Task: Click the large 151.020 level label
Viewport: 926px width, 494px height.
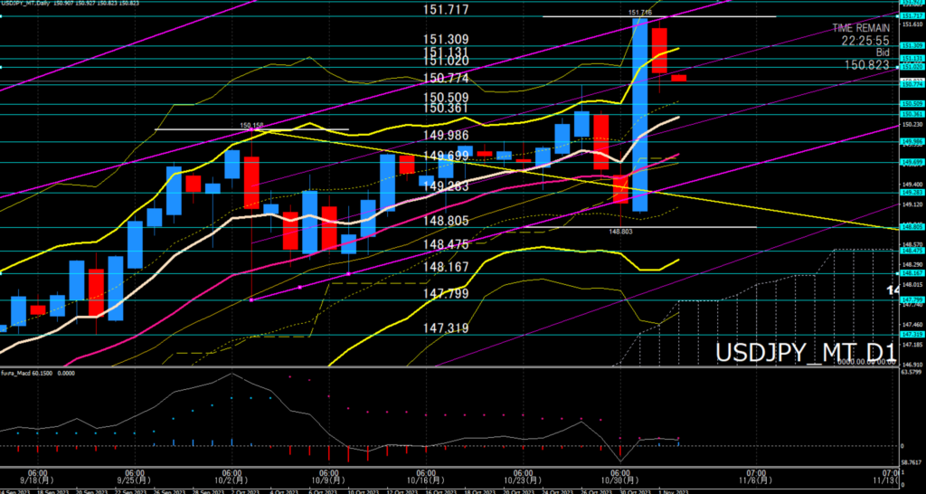Action: tap(446, 61)
